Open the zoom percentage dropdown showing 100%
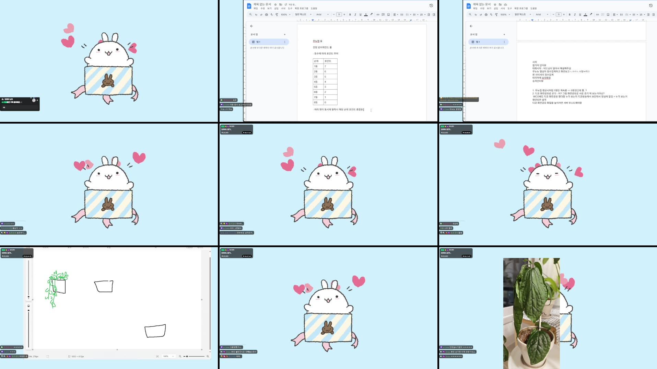 tap(284, 14)
